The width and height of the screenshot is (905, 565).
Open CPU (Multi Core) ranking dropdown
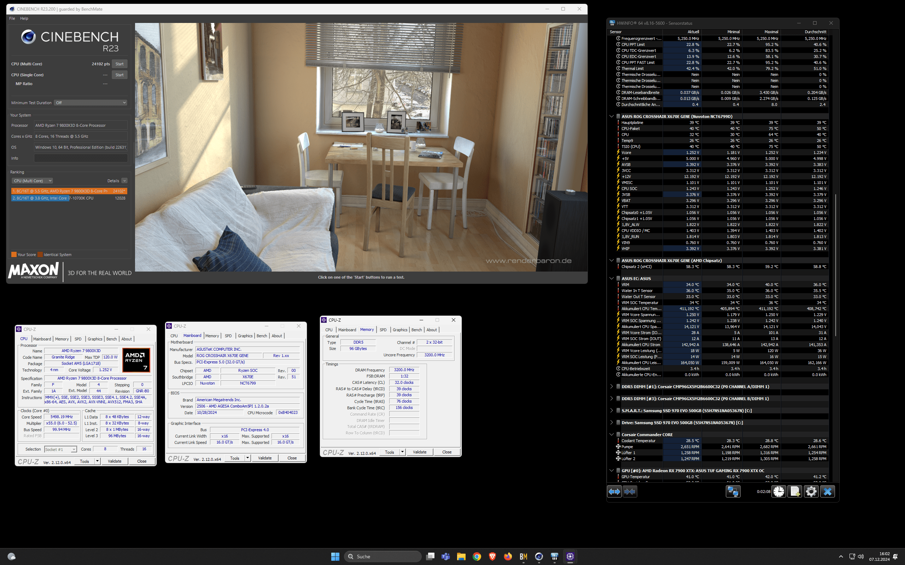click(x=32, y=181)
